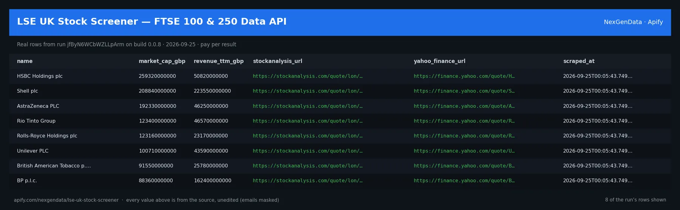Select the HSBC Holdings plc name cell
Image resolution: width=680 pixels, height=210 pixels.
(40, 76)
